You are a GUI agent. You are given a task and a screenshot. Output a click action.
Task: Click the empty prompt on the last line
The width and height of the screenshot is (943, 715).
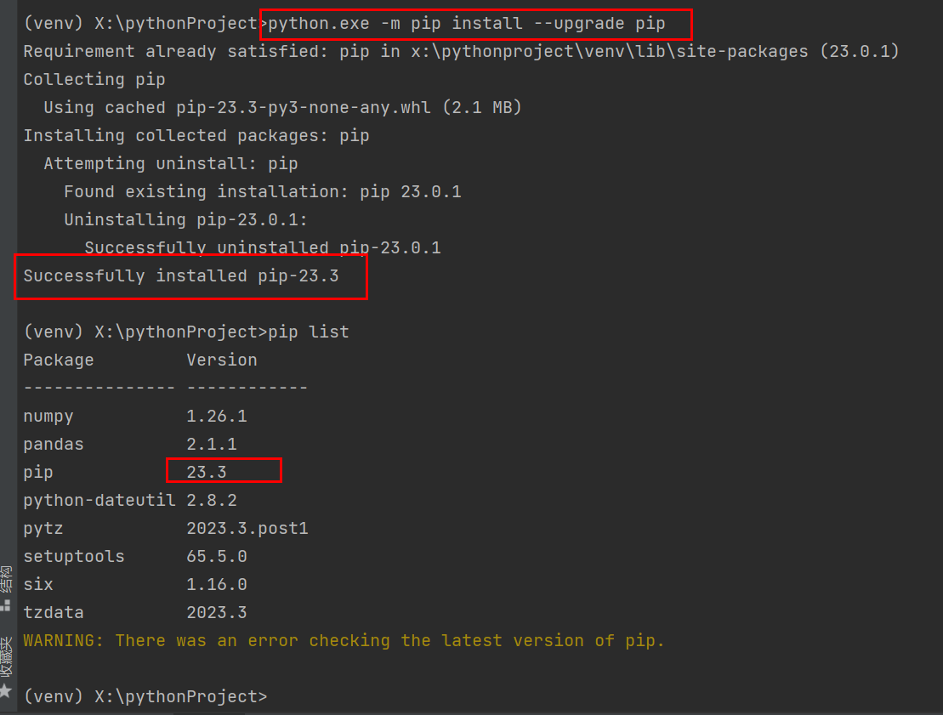click(281, 696)
